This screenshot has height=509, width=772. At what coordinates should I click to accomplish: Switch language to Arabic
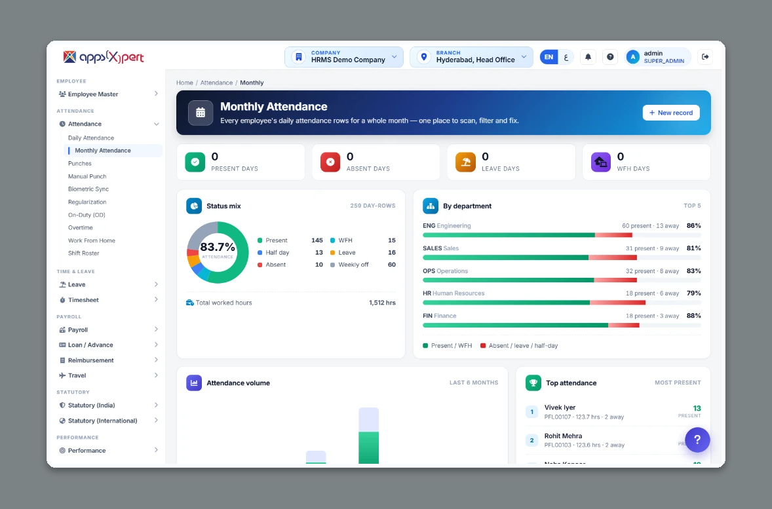click(566, 57)
